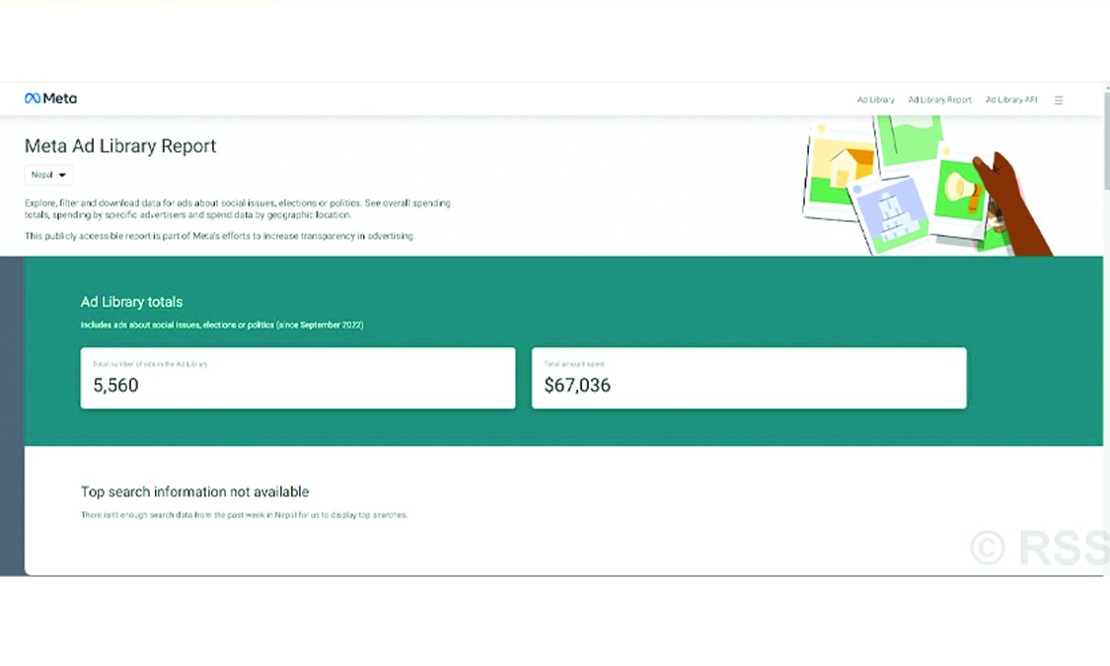Screen dimensions: 1110x666
Task: Click the 'Total amount spent' label
Action: 574,364
